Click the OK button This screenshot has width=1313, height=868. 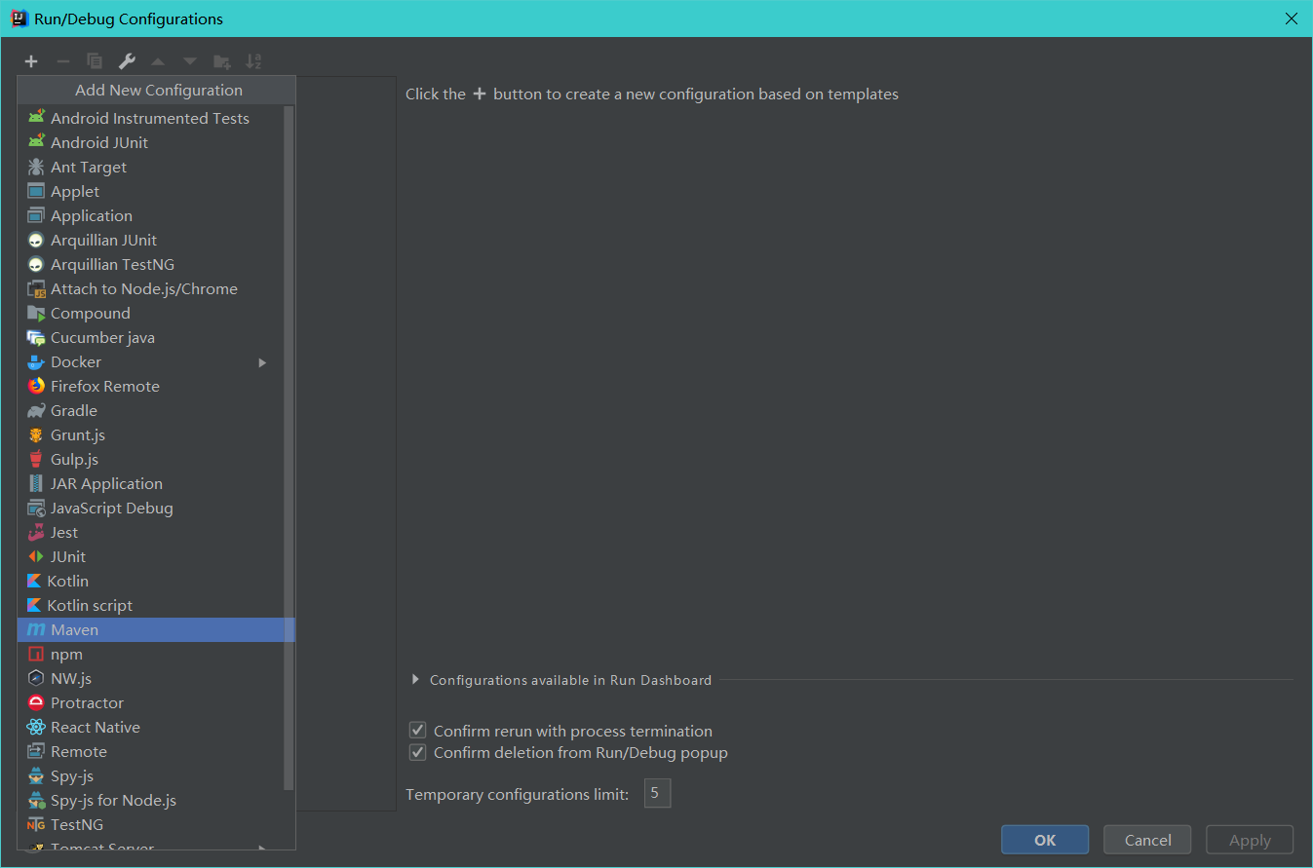(1045, 840)
